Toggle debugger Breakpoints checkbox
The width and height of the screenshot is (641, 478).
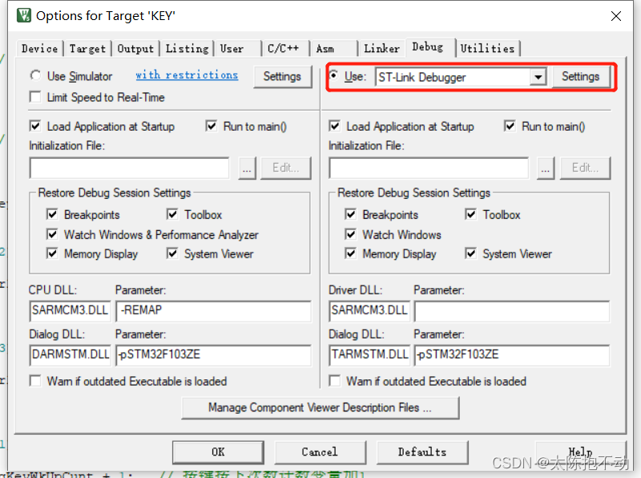[350, 214]
